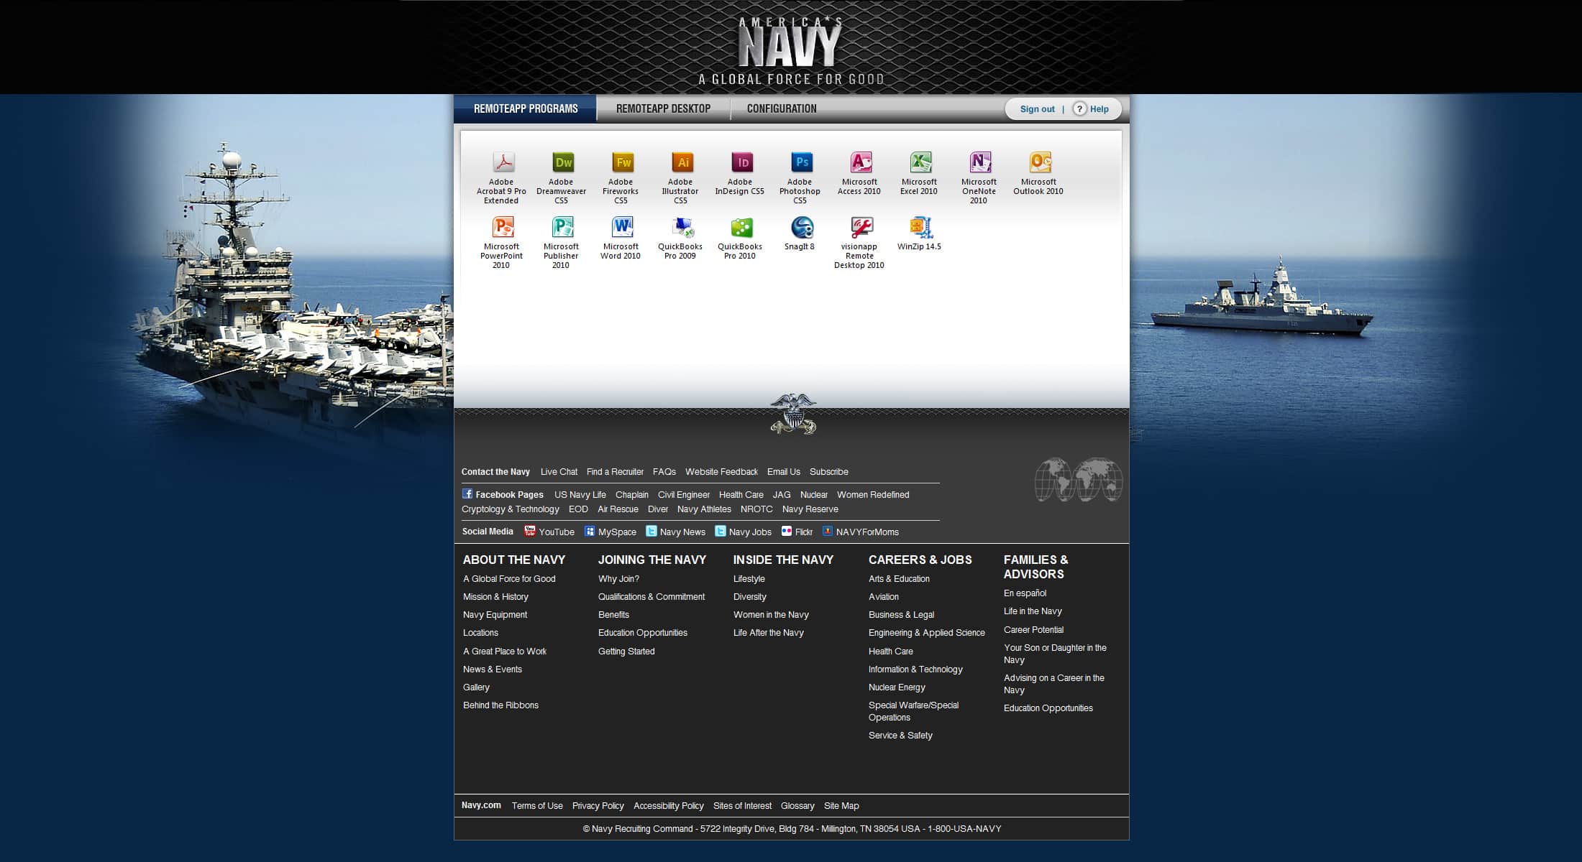Image resolution: width=1582 pixels, height=862 pixels.
Task: Open Getting Started link
Action: click(626, 652)
